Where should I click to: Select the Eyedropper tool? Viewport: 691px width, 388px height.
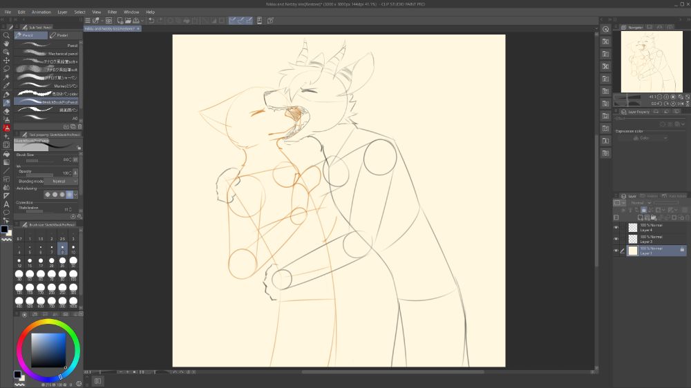pos(6,86)
